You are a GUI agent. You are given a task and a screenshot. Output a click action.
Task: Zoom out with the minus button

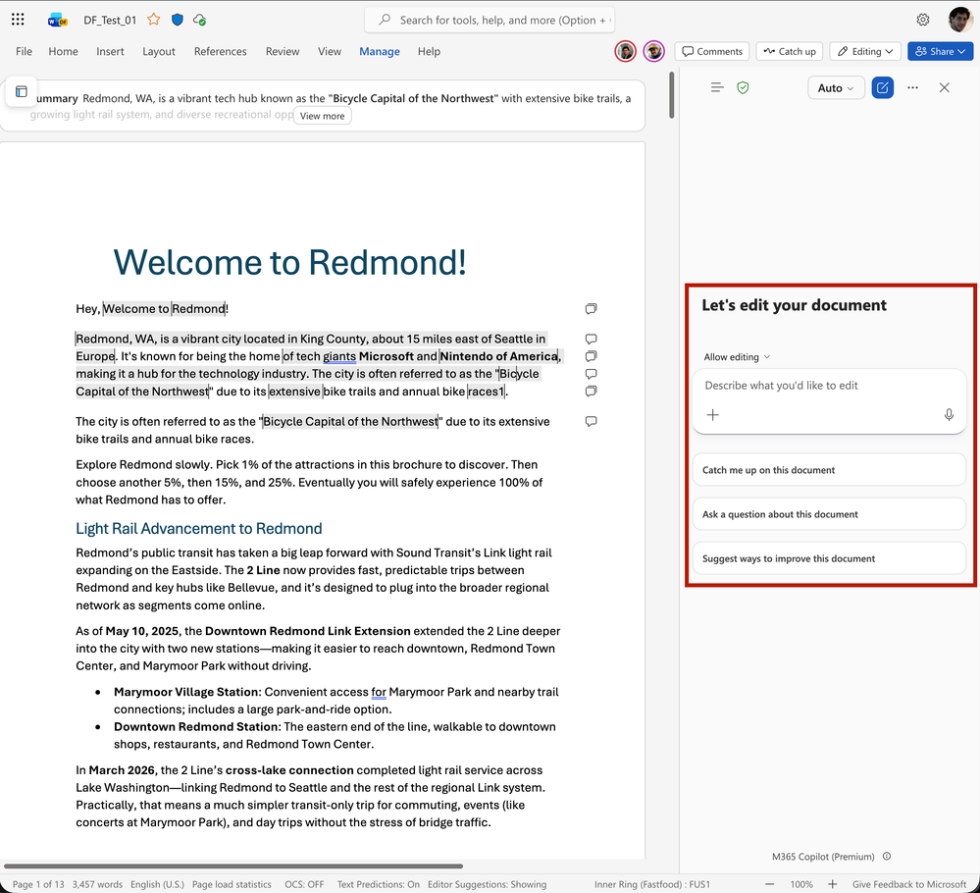tap(769, 883)
